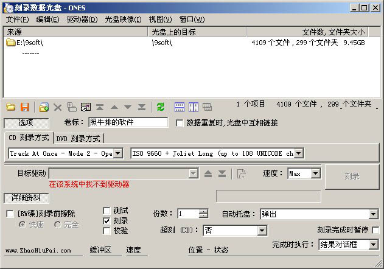Click the 卷标 volume label input field

point(128,122)
